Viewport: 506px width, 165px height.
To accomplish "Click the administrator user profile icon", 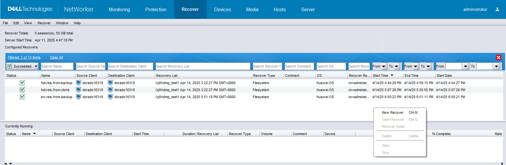I will pyautogui.click(x=497, y=9).
